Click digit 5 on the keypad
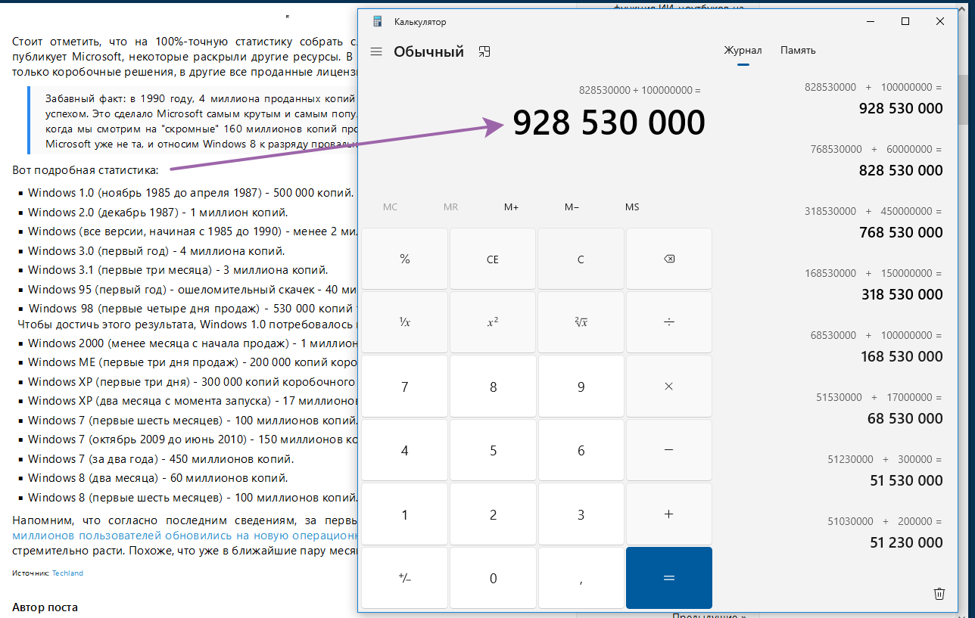The image size is (975, 618). [x=493, y=450]
